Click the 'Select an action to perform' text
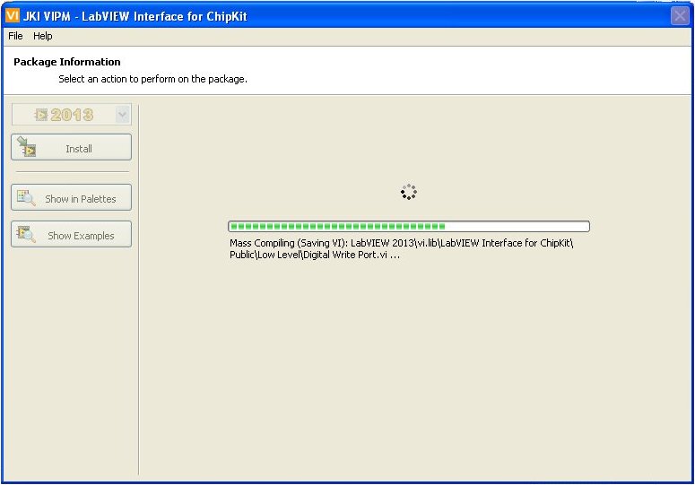The image size is (695, 485). click(x=152, y=79)
